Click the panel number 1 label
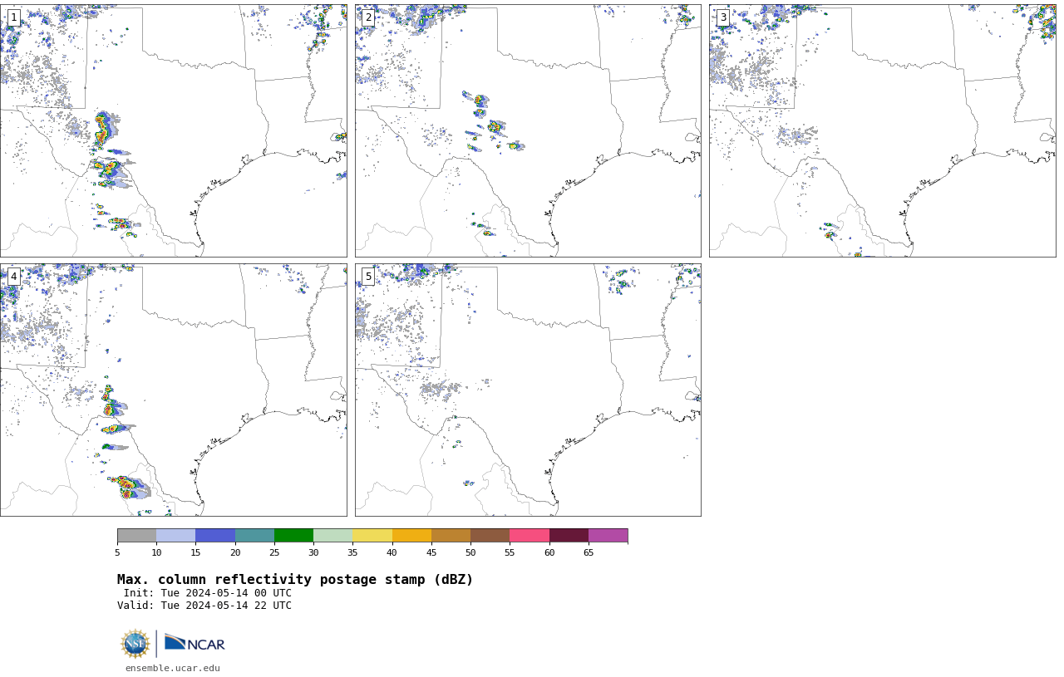This screenshot has height=677, width=1064. click(x=13, y=17)
